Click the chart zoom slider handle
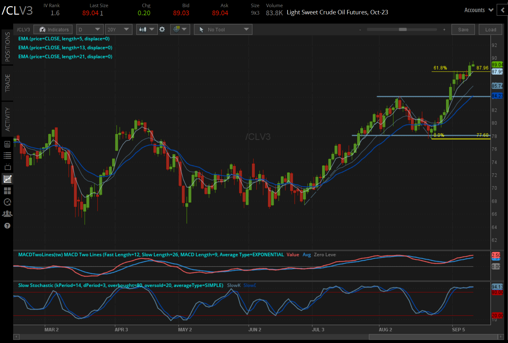Viewport: 508px width, 343px height. pyautogui.click(x=403, y=30)
